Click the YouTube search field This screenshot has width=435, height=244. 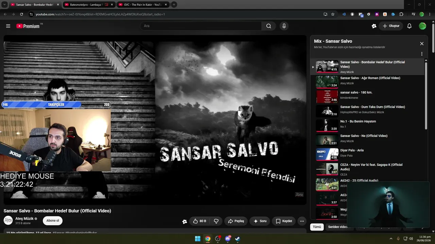click(201, 26)
